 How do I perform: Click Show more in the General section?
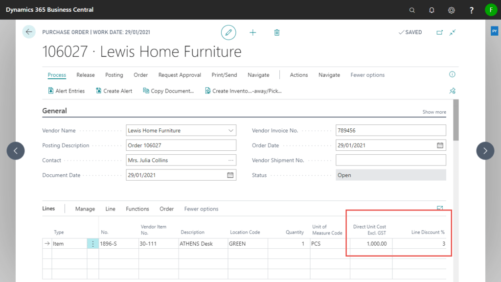tap(434, 112)
